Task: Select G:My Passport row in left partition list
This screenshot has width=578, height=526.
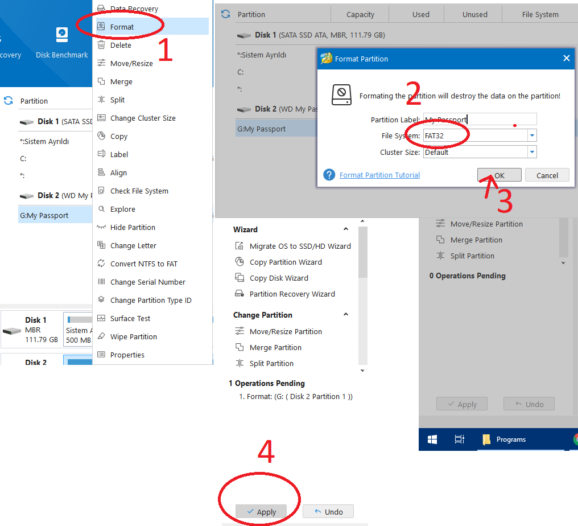Action: (x=55, y=215)
